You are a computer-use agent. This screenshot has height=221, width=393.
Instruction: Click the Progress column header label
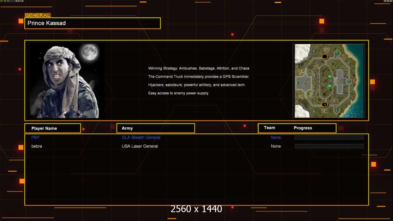[x=303, y=128]
